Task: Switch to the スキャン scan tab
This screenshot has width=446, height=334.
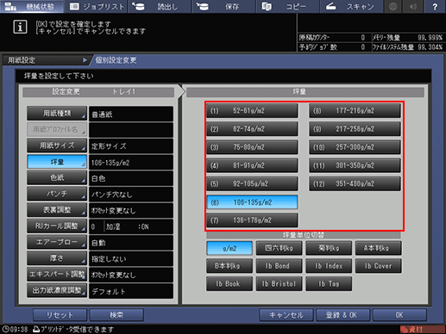Action: (352, 6)
